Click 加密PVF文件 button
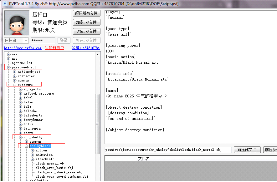This screenshot has height=182, width=277. point(87,22)
